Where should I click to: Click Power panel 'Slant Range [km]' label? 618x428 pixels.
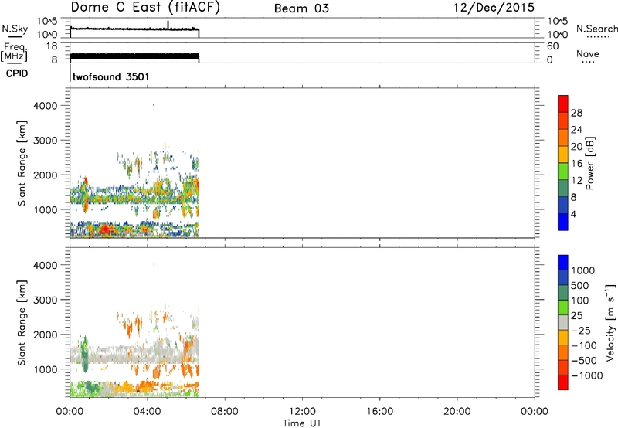pyautogui.click(x=22, y=163)
